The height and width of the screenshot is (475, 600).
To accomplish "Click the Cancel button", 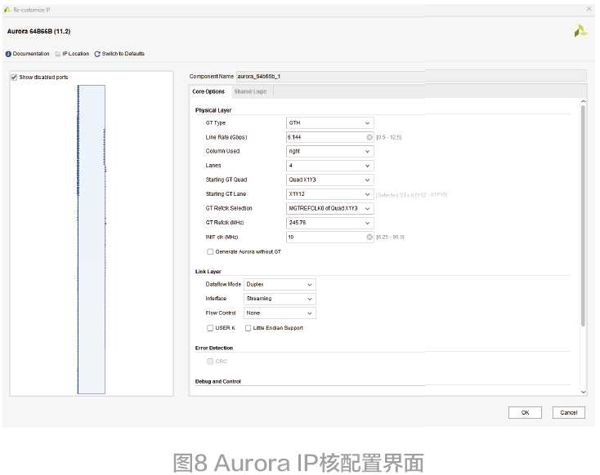I will (569, 413).
